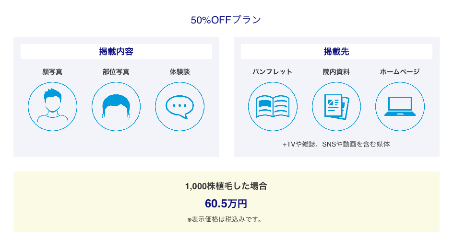The height and width of the screenshot is (238, 454).
Task: Select the in-clinic documents icon
Action: pyautogui.click(x=336, y=106)
